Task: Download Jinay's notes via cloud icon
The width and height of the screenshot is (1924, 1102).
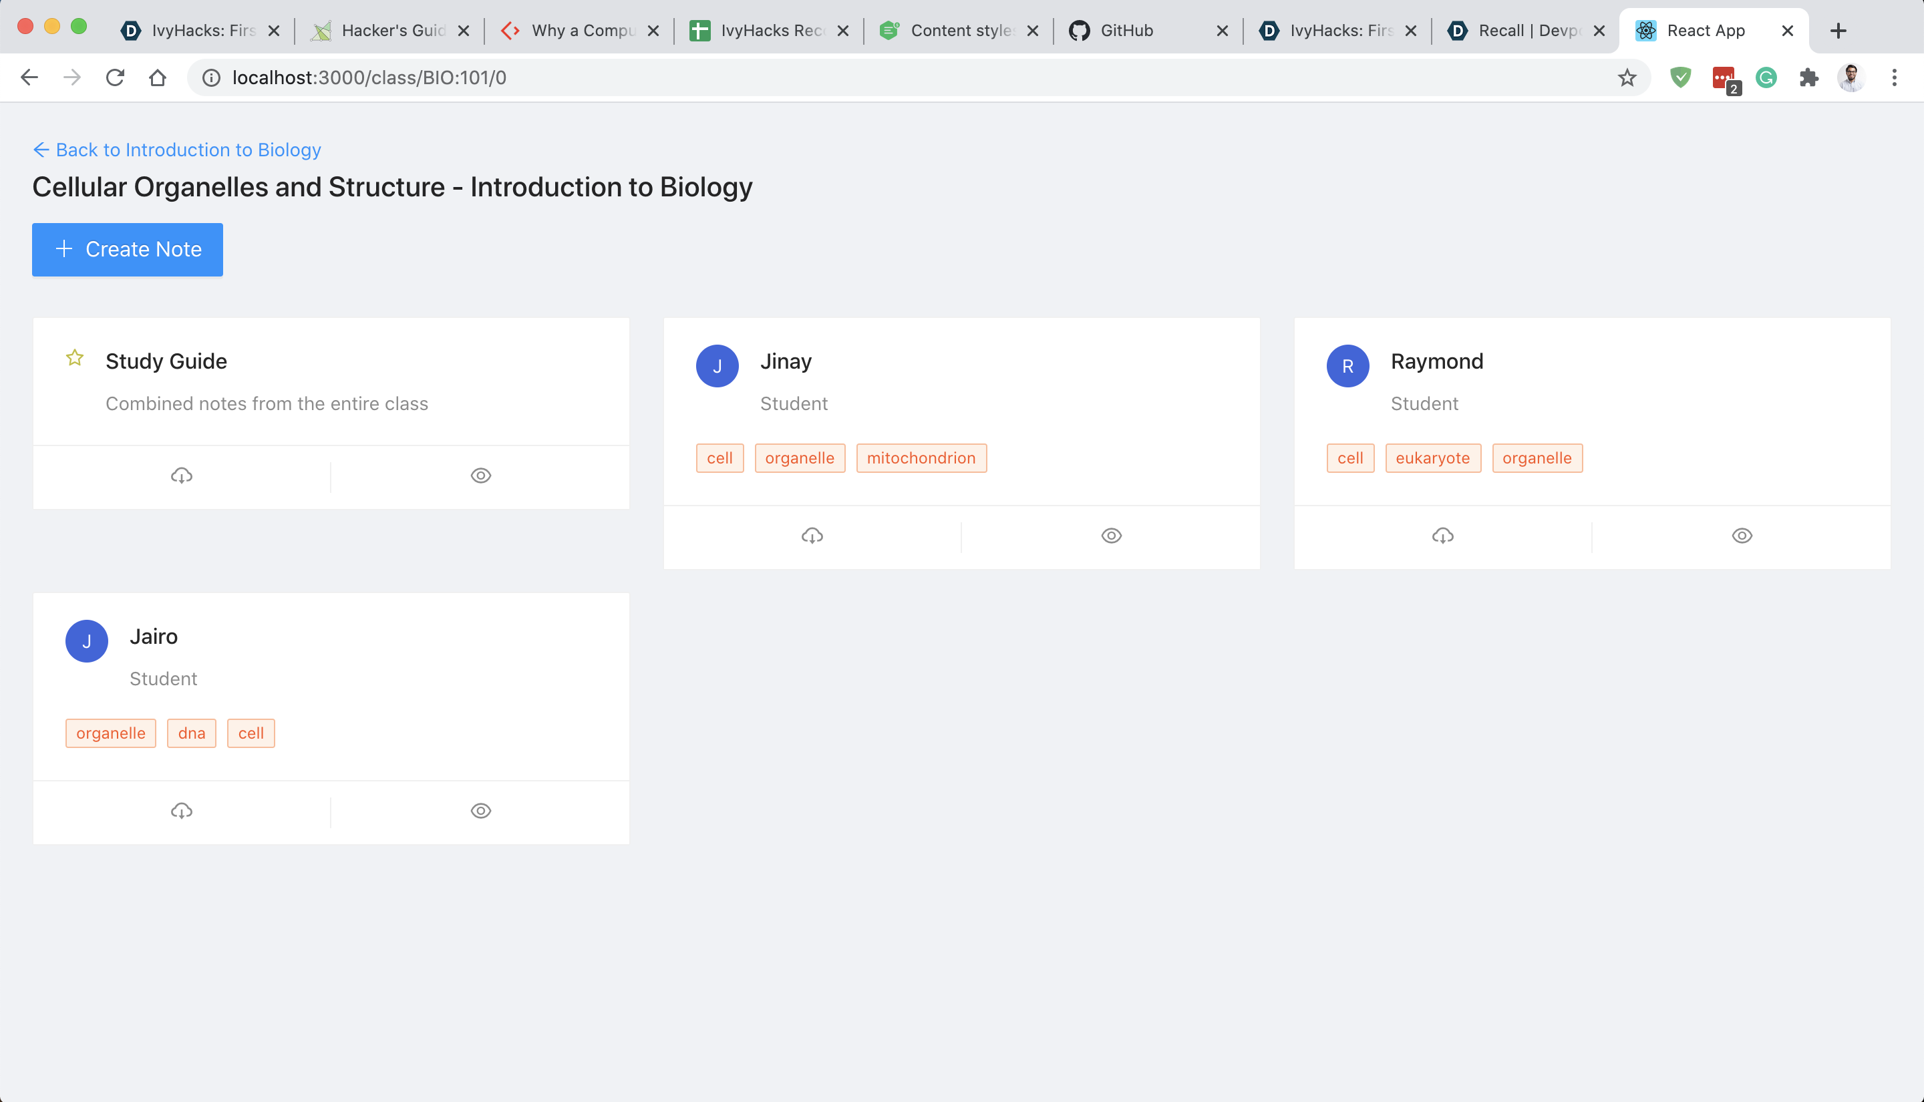Action: [812, 536]
